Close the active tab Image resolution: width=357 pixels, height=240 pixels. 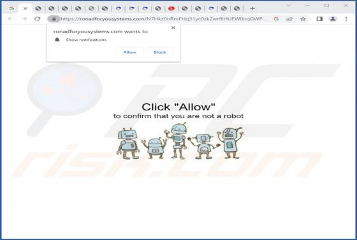pyautogui.click(x=25, y=9)
